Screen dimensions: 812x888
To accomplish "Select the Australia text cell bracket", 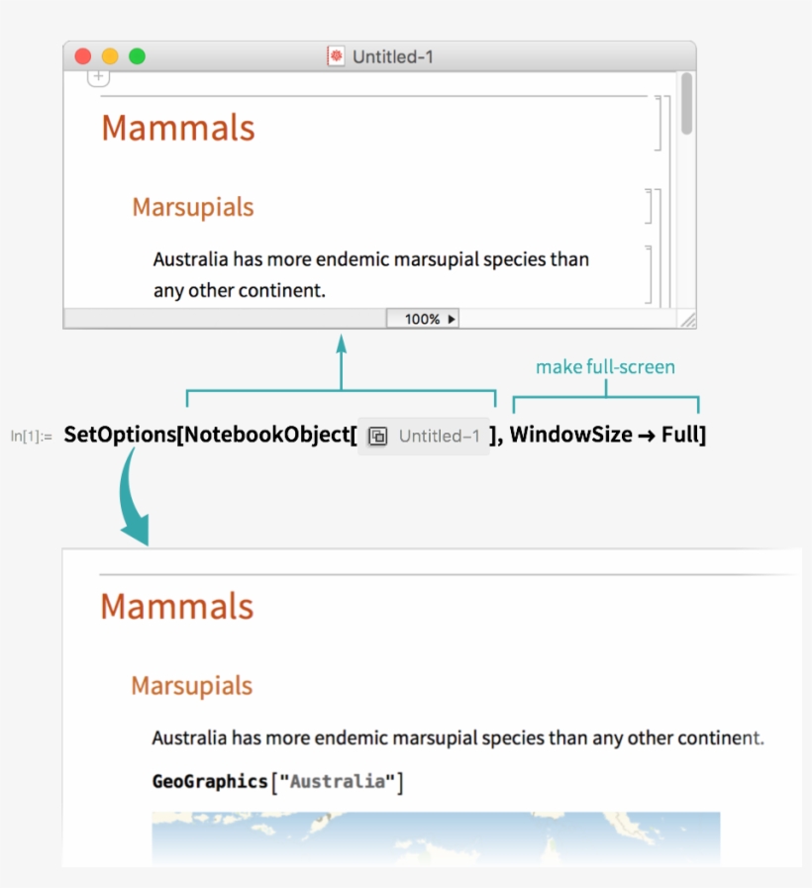I will click(x=649, y=273).
